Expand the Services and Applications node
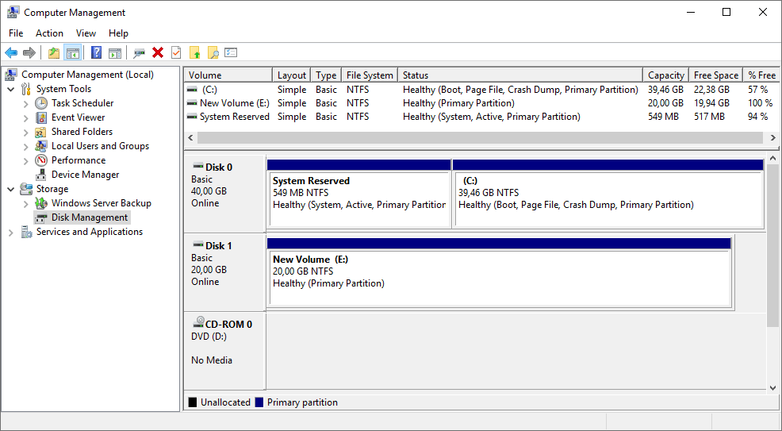782x431 pixels. tap(11, 233)
